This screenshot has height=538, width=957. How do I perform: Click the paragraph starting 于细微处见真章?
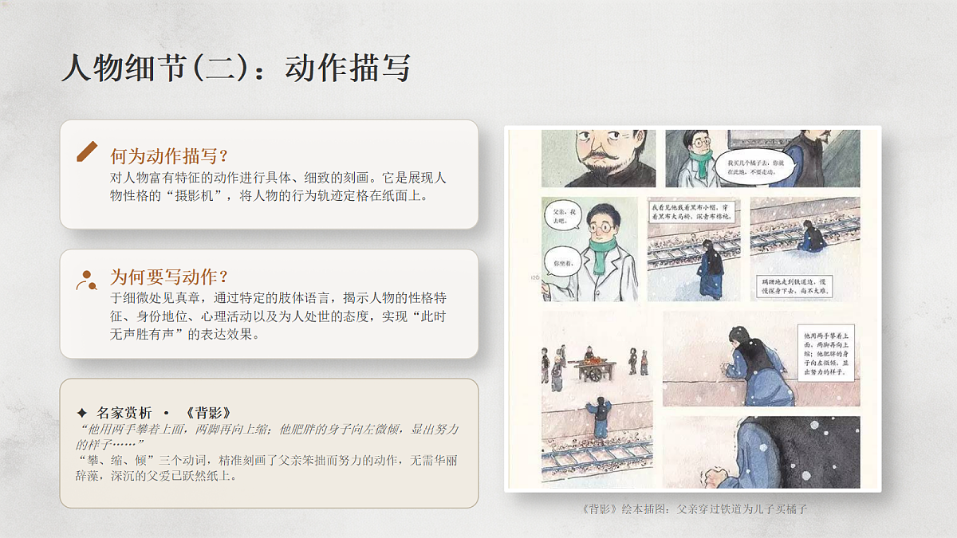[278, 316]
